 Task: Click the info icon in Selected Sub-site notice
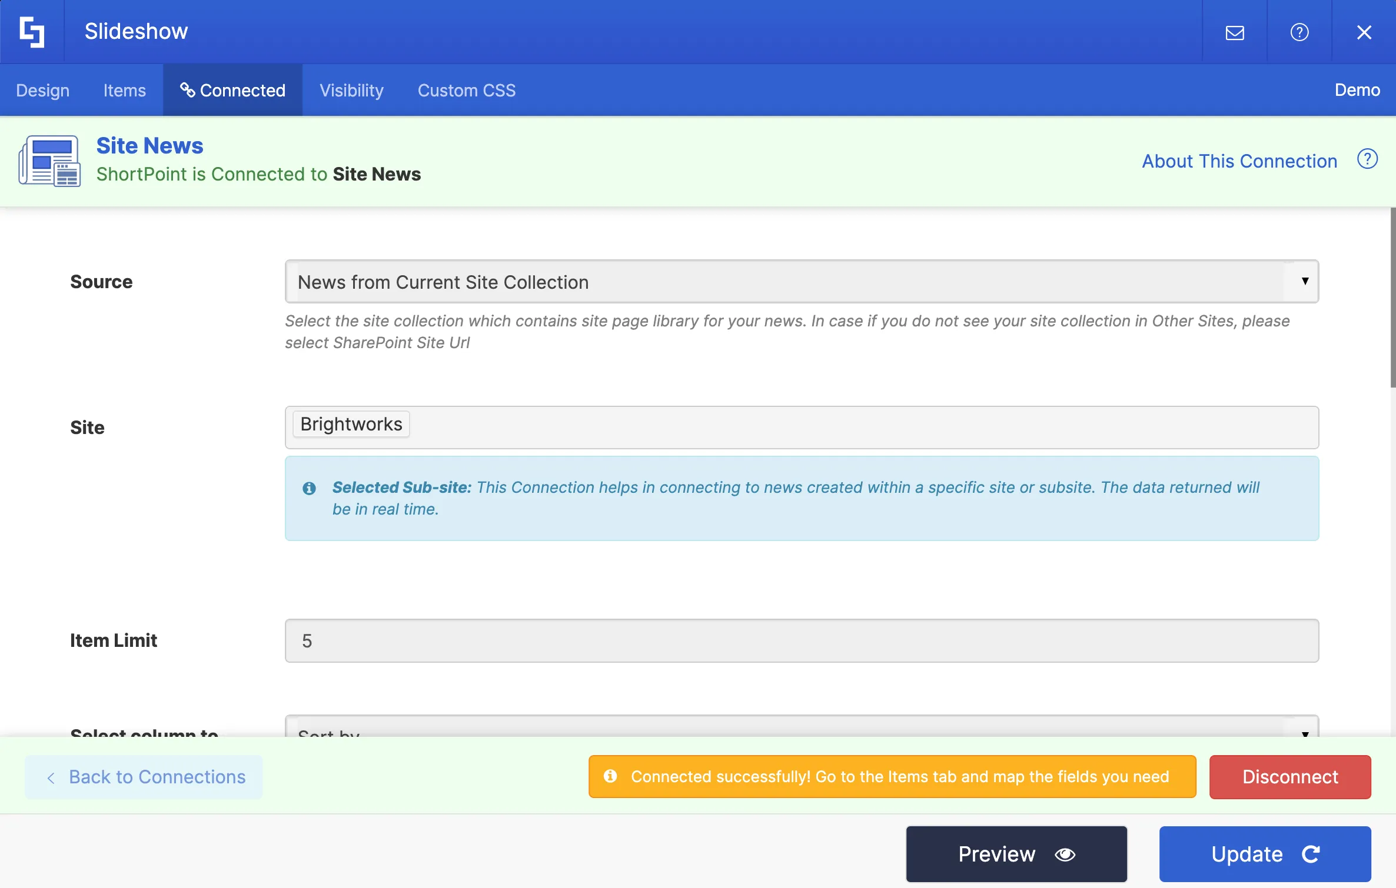click(309, 488)
